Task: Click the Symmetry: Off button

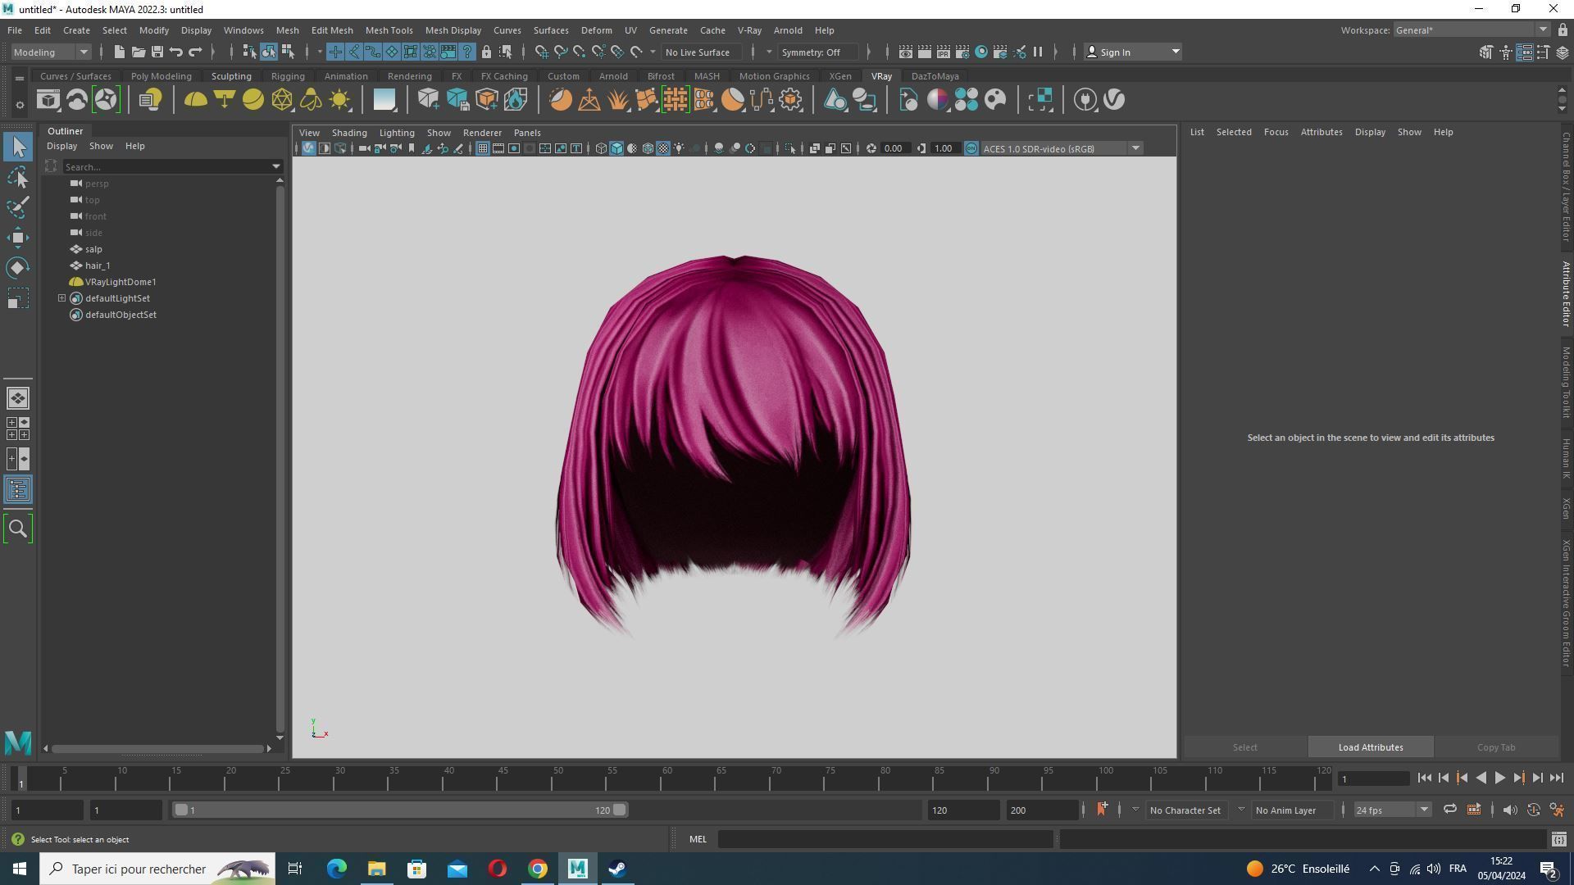Action: point(818,52)
